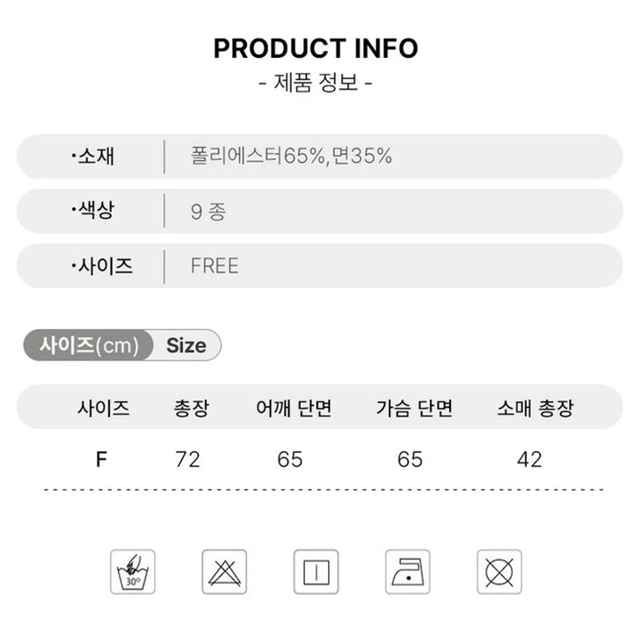
Task: Select the 사이즈(cm) toggle segment
Action: click(89, 346)
